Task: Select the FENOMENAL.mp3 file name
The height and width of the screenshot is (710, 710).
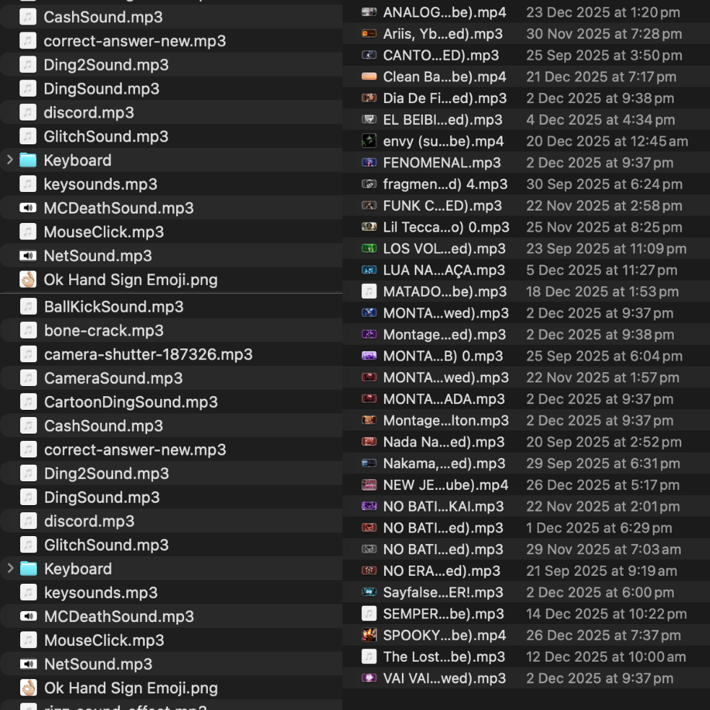Action: 442,163
